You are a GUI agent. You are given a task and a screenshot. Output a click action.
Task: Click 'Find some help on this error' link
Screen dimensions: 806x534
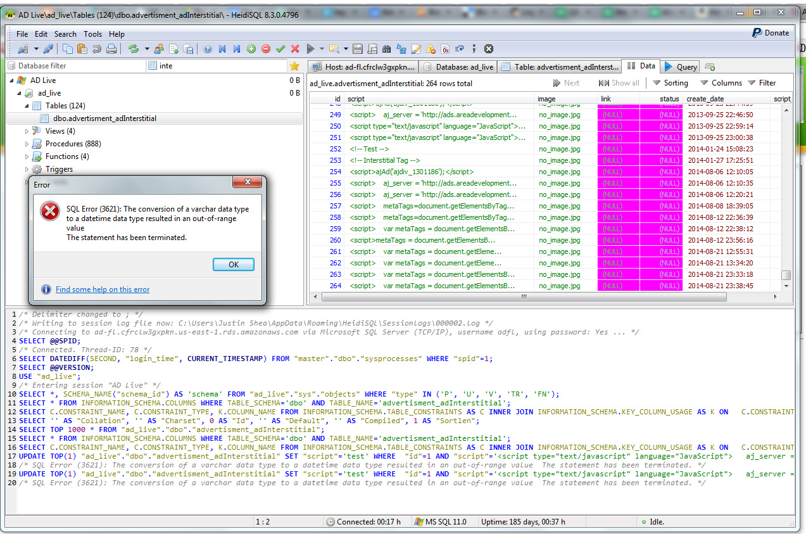103,289
